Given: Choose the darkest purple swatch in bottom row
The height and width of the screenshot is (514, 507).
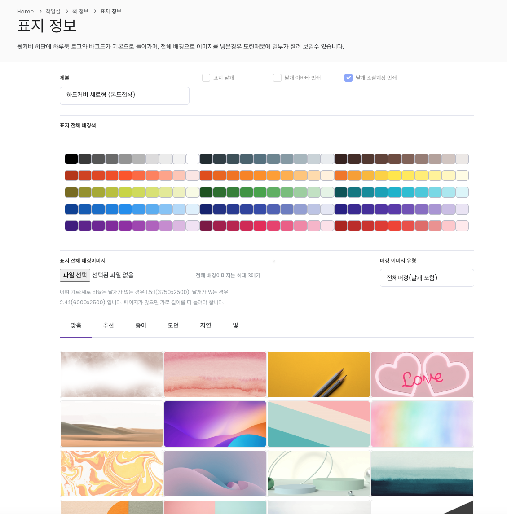Looking at the screenshot, I should (71, 225).
